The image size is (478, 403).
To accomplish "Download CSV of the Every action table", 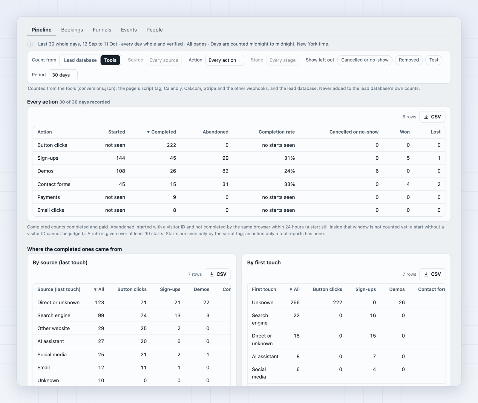I will 432,117.
